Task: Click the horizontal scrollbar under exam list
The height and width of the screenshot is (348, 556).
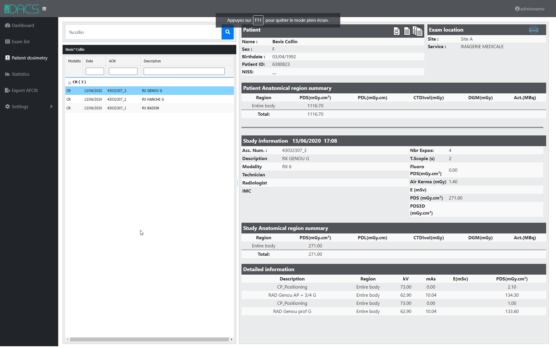Action: [149, 339]
